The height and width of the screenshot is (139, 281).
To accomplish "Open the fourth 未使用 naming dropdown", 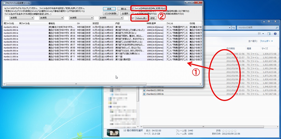I will click(x=111, y=18).
